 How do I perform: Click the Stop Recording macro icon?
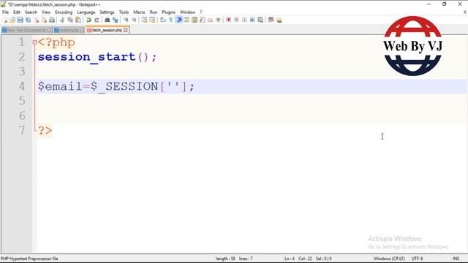tap(236, 20)
